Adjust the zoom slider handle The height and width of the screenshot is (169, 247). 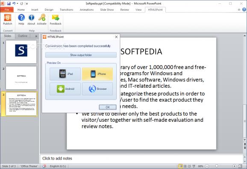click(x=217, y=166)
